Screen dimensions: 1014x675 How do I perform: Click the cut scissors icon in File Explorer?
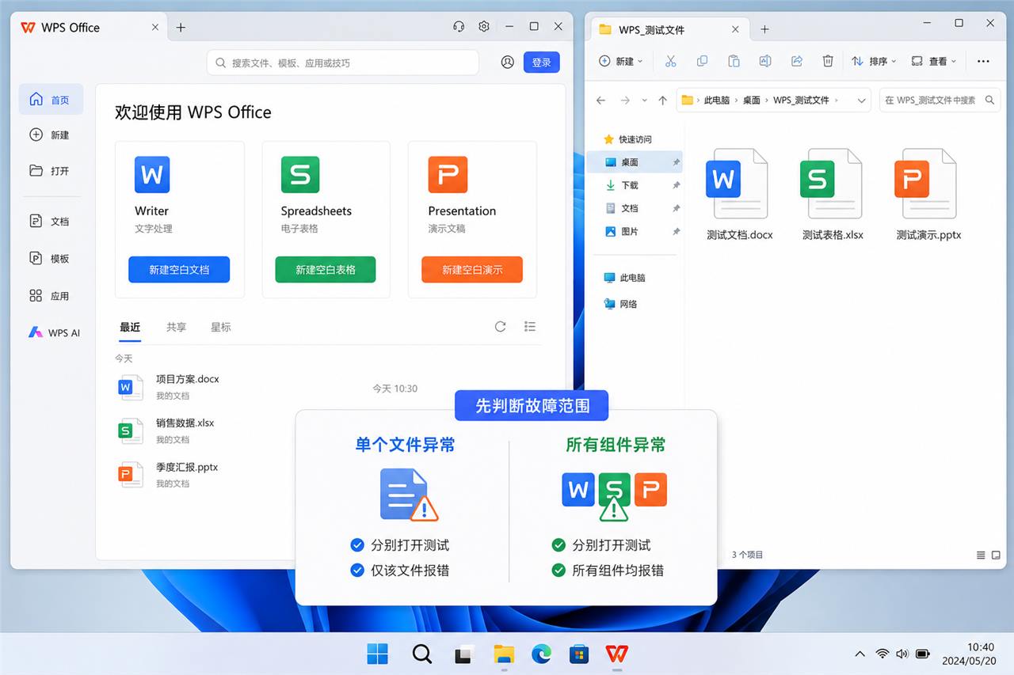coord(670,61)
